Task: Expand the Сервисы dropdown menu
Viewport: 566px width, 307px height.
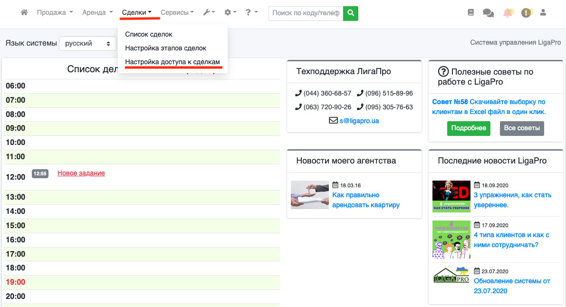Action: click(x=177, y=13)
